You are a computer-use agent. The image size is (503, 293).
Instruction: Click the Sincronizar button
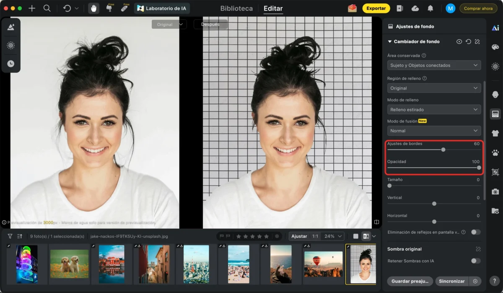click(452, 281)
